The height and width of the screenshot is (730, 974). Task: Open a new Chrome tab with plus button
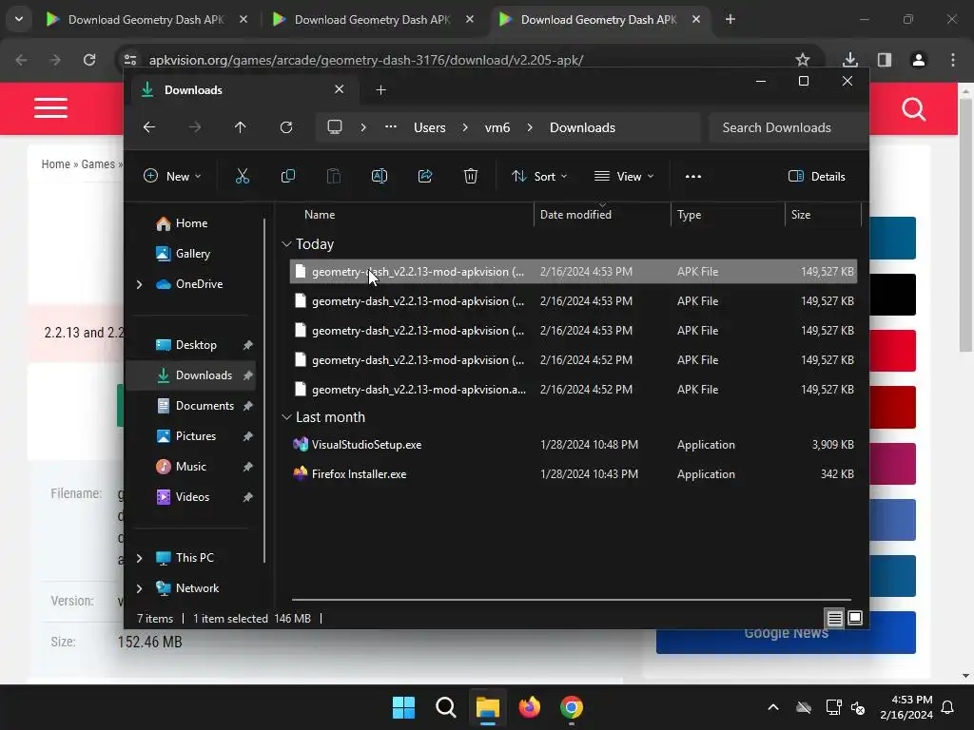coord(730,19)
